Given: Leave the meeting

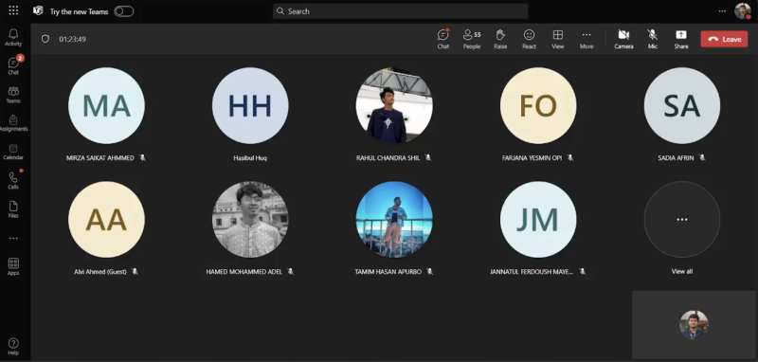Looking at the screenshot, I should [x=724, y=39].
